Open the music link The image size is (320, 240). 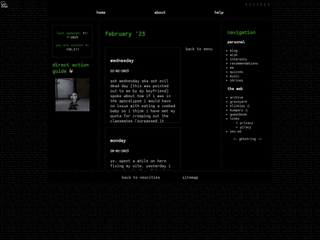click(235, 76)
